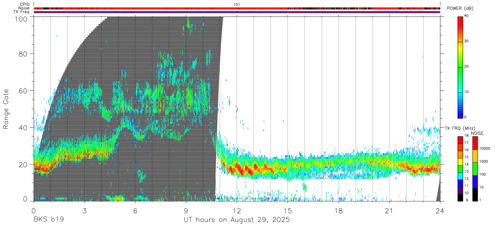The image size is (495, 228).
Task: Click the x-axis tick label '24'
Action: coord(440,210)
